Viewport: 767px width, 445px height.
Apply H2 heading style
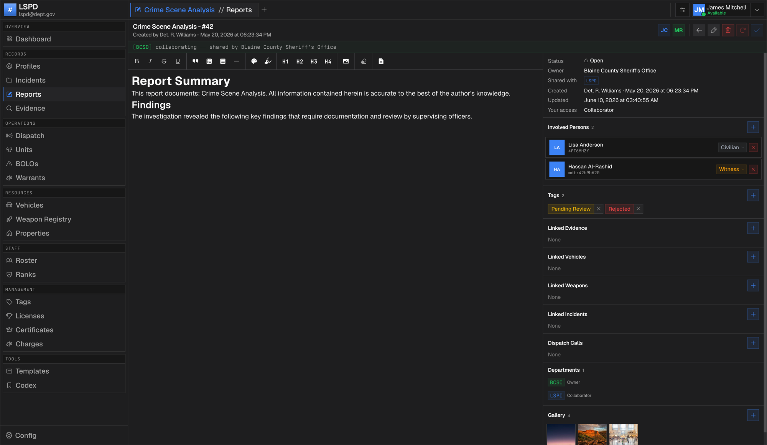tap(300, 61)
